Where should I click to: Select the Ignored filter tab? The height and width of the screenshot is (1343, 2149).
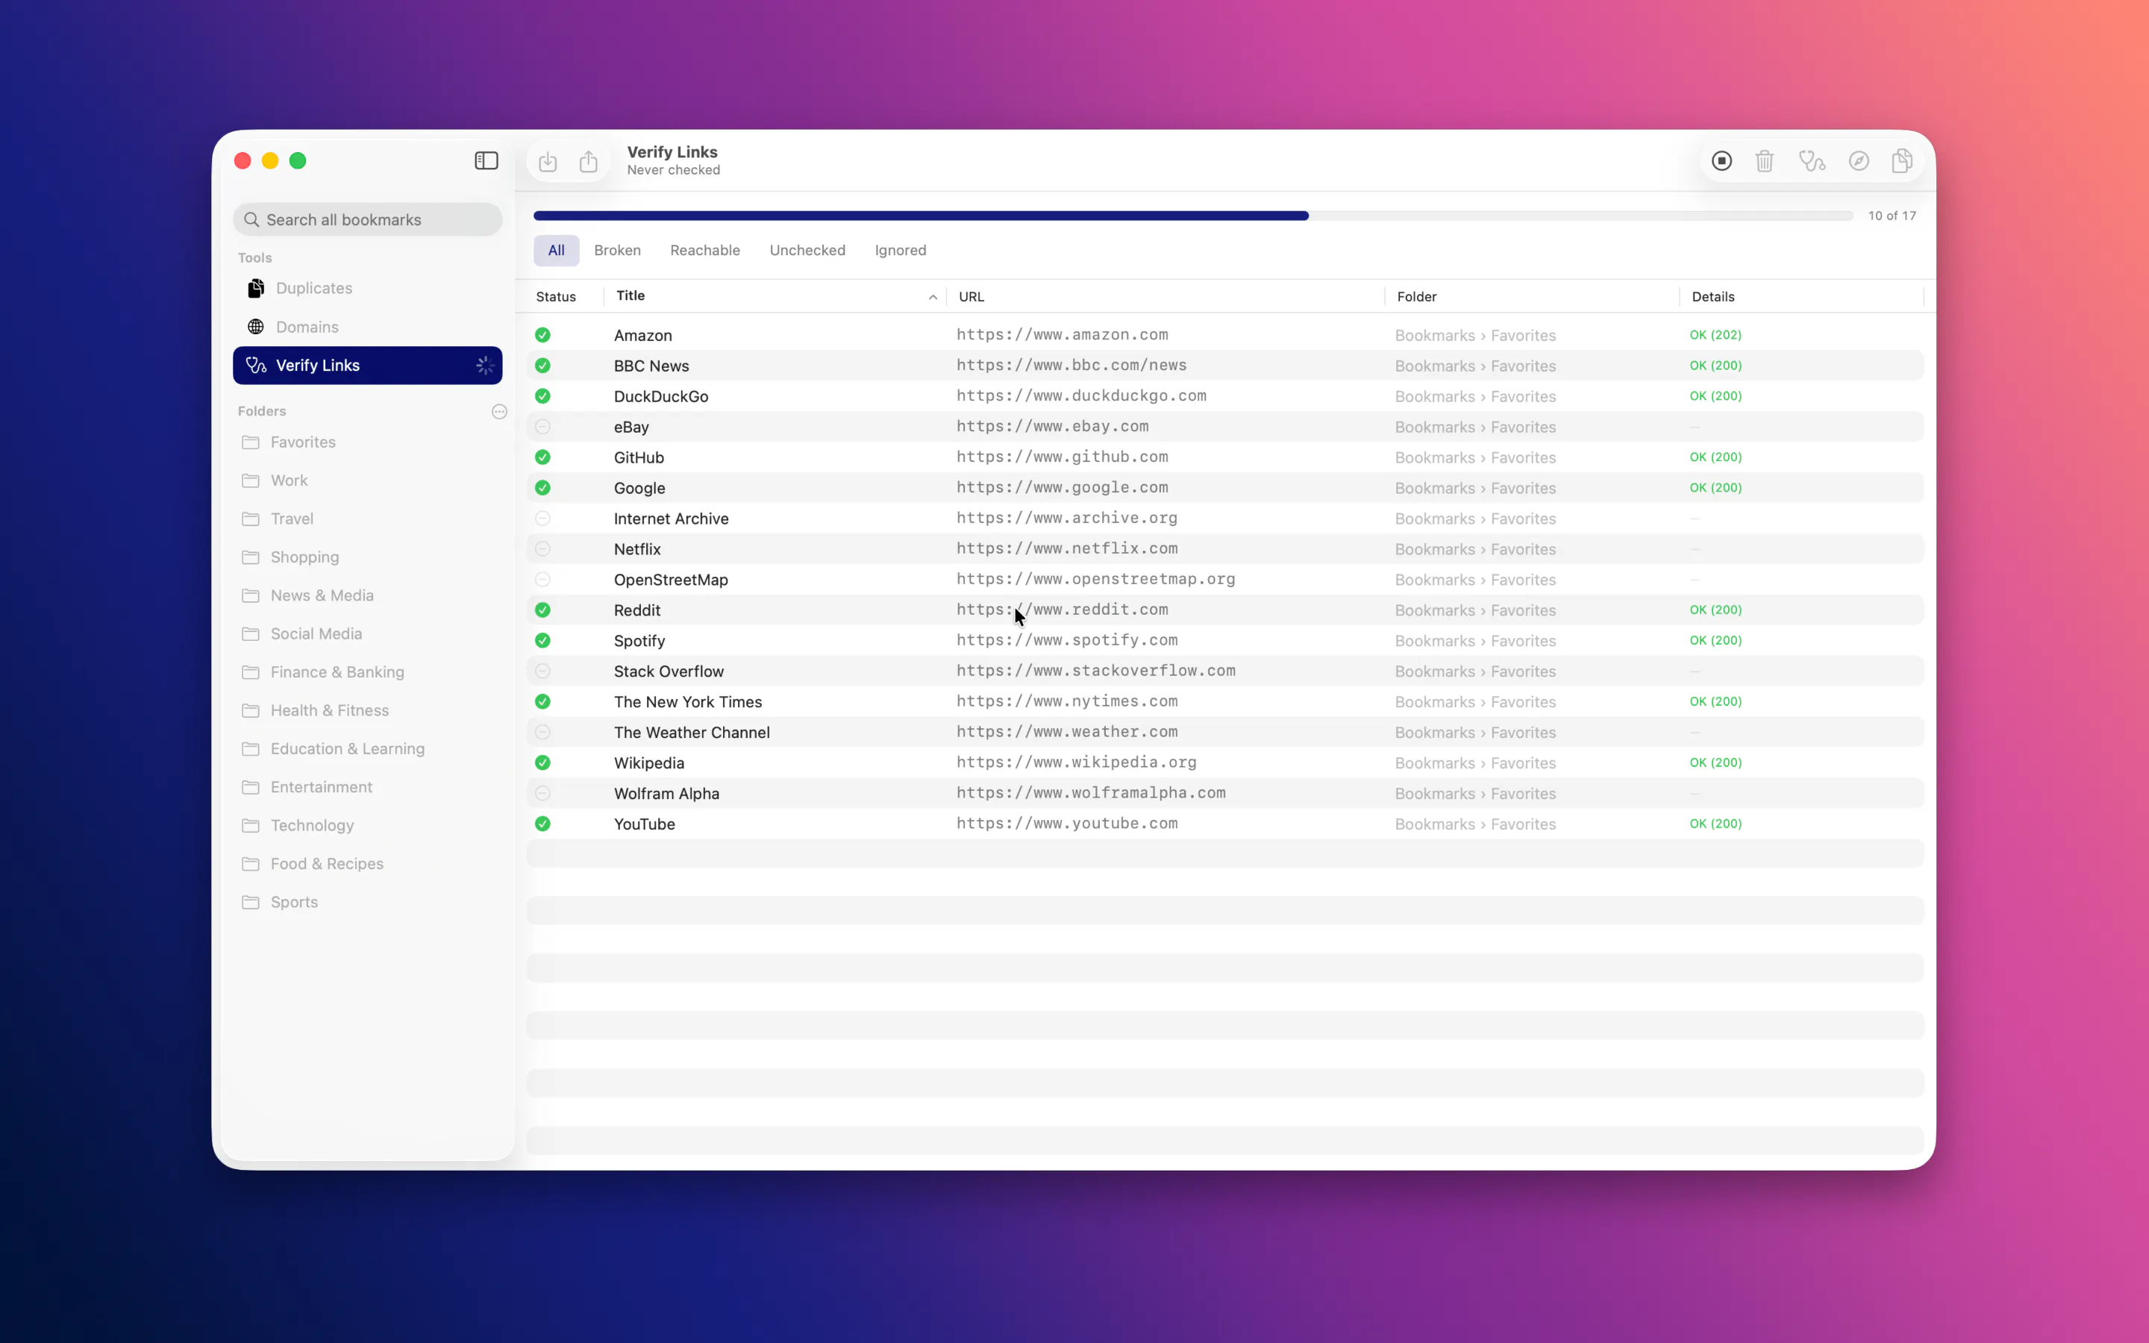(x=901, y=251)
